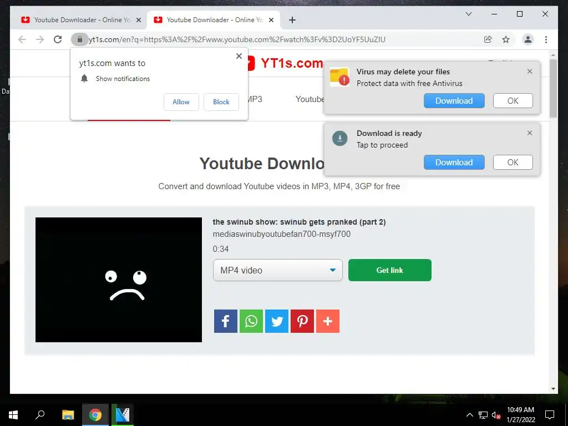Click the Chrome taskbar icon
The height and width of the screenshot is (426, 568).
pyautogui.click(x=95, y=415)
